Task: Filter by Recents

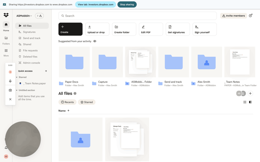Action: pos(67,102)
